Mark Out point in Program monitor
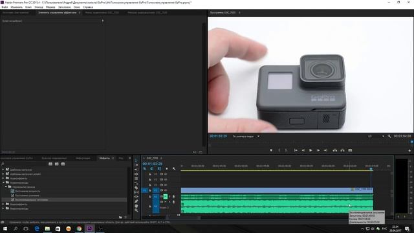The image size is (414, 233). [286, 150]
